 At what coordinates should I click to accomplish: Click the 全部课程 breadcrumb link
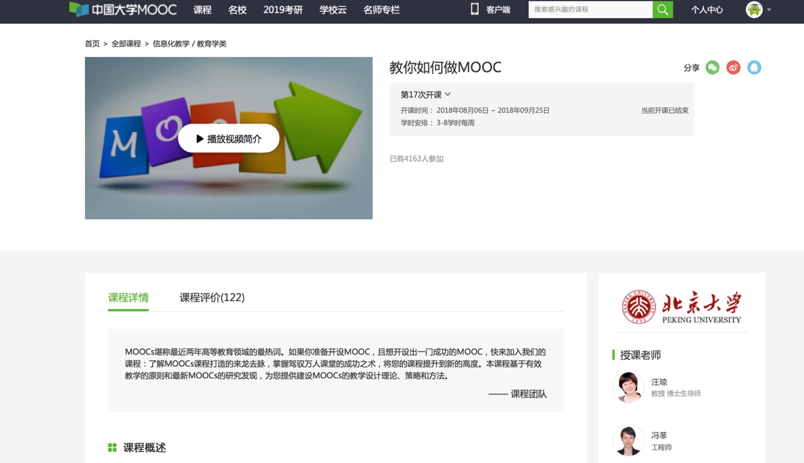click(x=126, y=44)
